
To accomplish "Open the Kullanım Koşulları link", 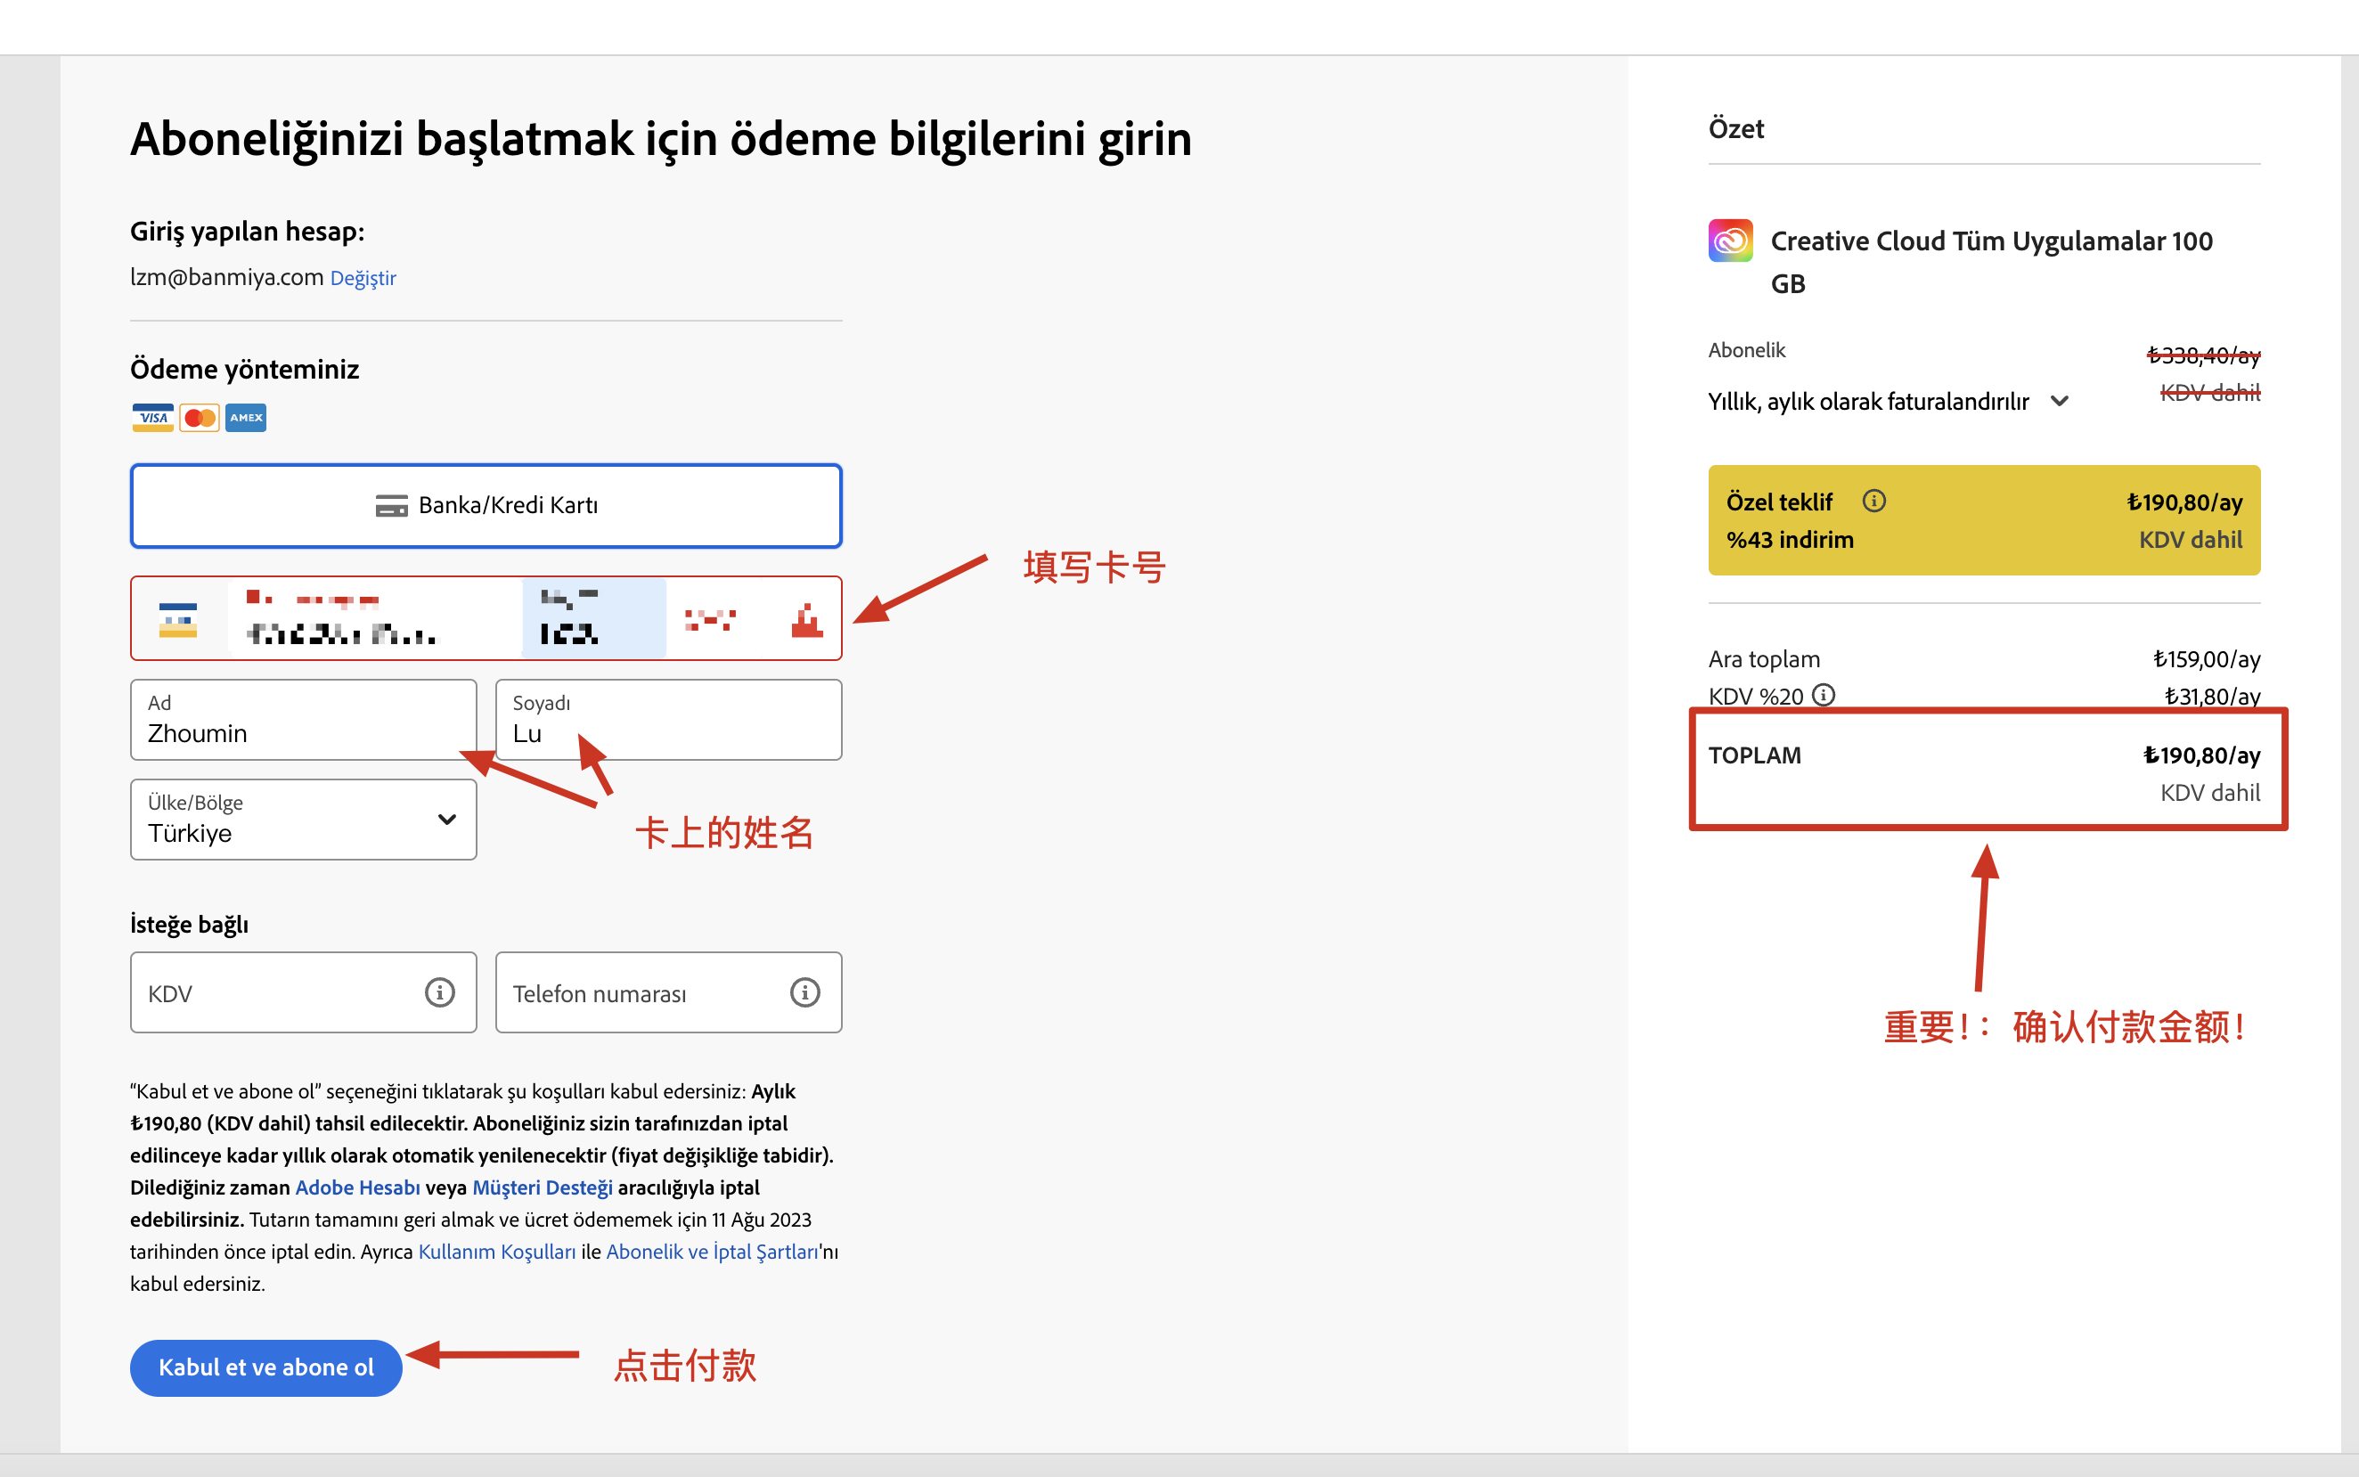I will click(497, 1253).
